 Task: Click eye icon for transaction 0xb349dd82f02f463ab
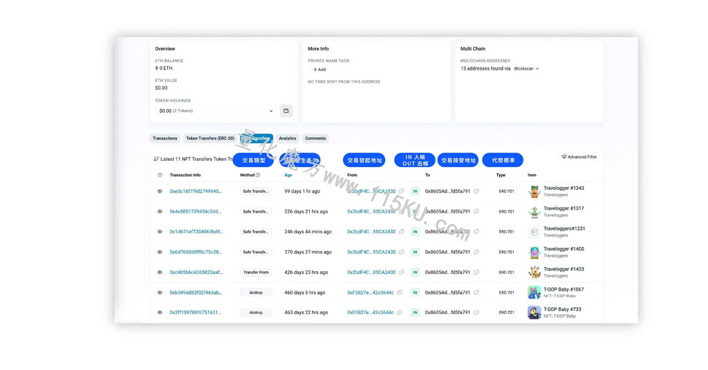point(160,293)
